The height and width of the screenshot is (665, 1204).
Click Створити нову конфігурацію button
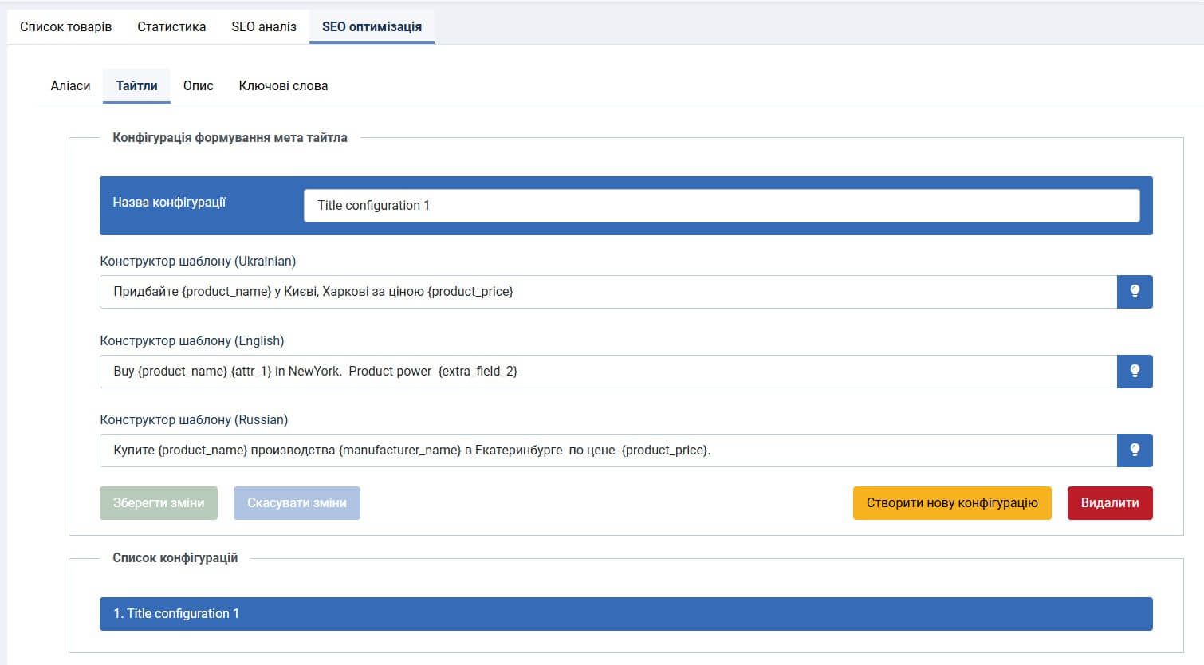951,503
